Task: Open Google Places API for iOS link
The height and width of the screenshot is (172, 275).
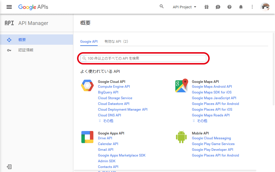Action: 212,110
